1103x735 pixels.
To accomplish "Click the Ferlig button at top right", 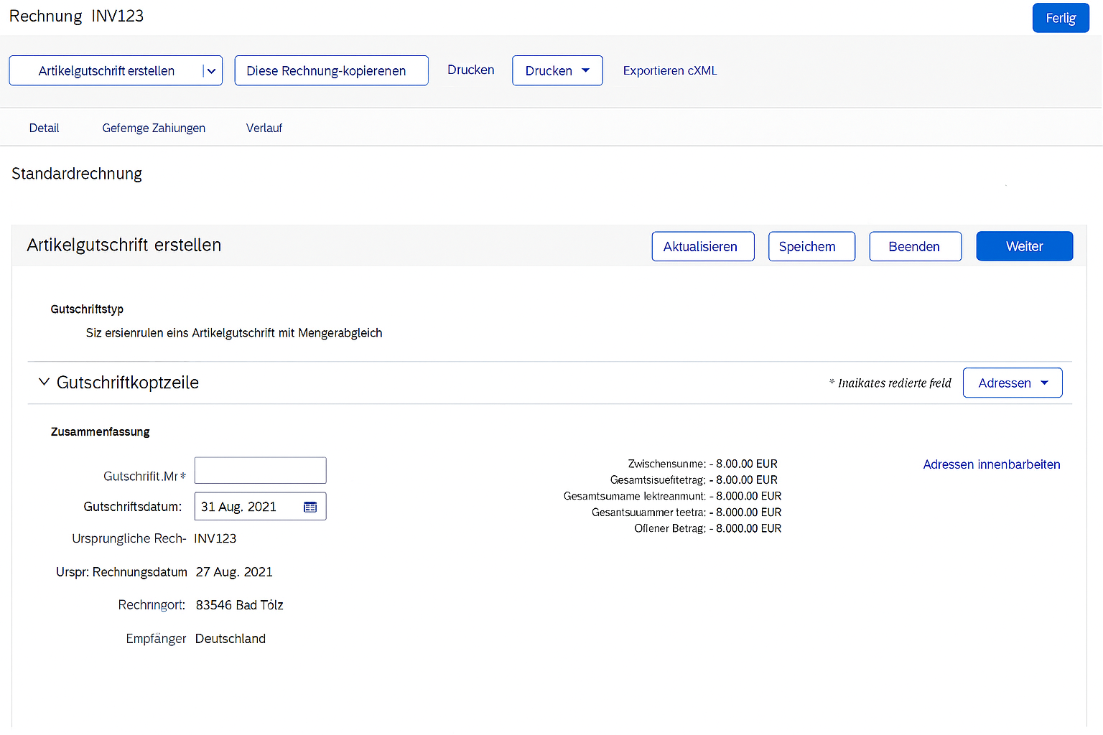I will coord(1060,18).
